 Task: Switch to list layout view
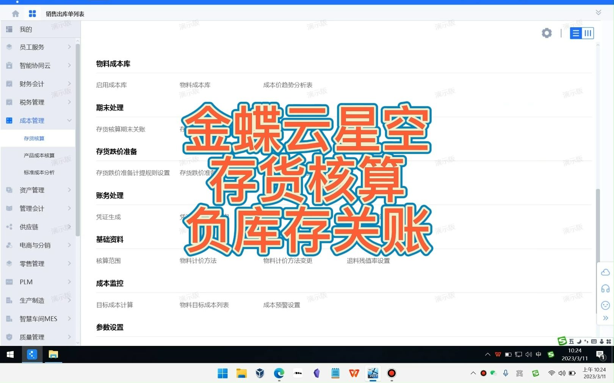click(x=576, y=33)
